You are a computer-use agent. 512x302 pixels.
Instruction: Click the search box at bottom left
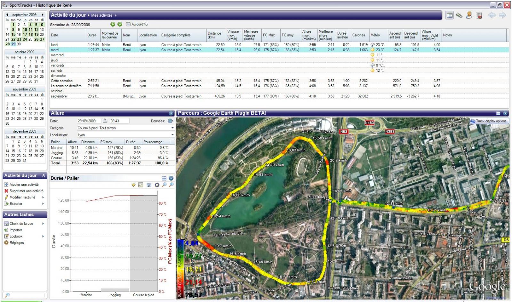[29, 295]
